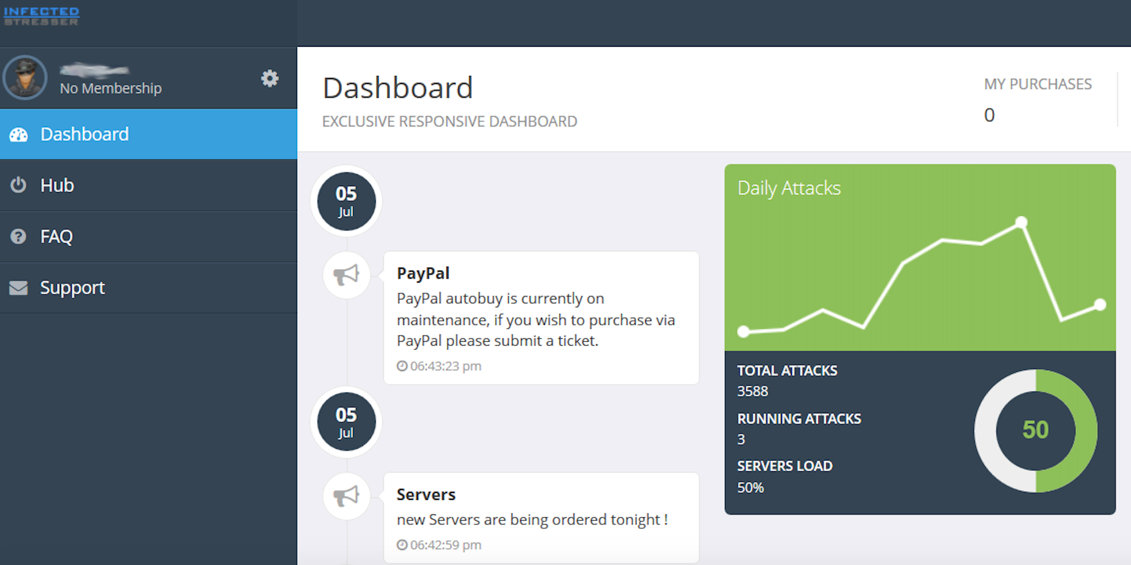Click the PayPal announcement megaphone icon
Screen dimensions: 1131x565
tap(346, 275)
